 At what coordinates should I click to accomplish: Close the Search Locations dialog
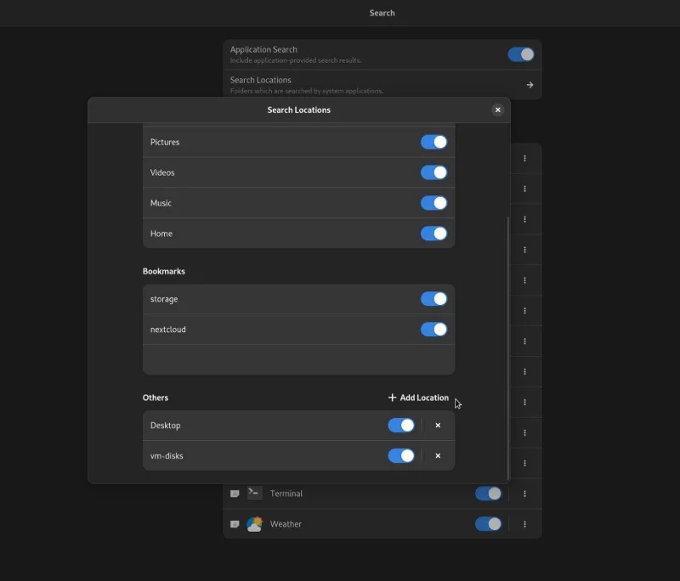tap(498, 110)
